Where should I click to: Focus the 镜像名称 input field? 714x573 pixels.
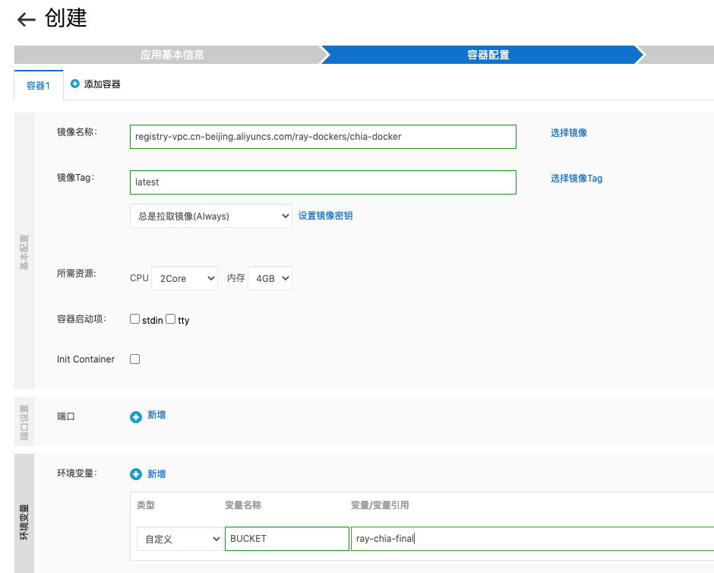[323, 137]
